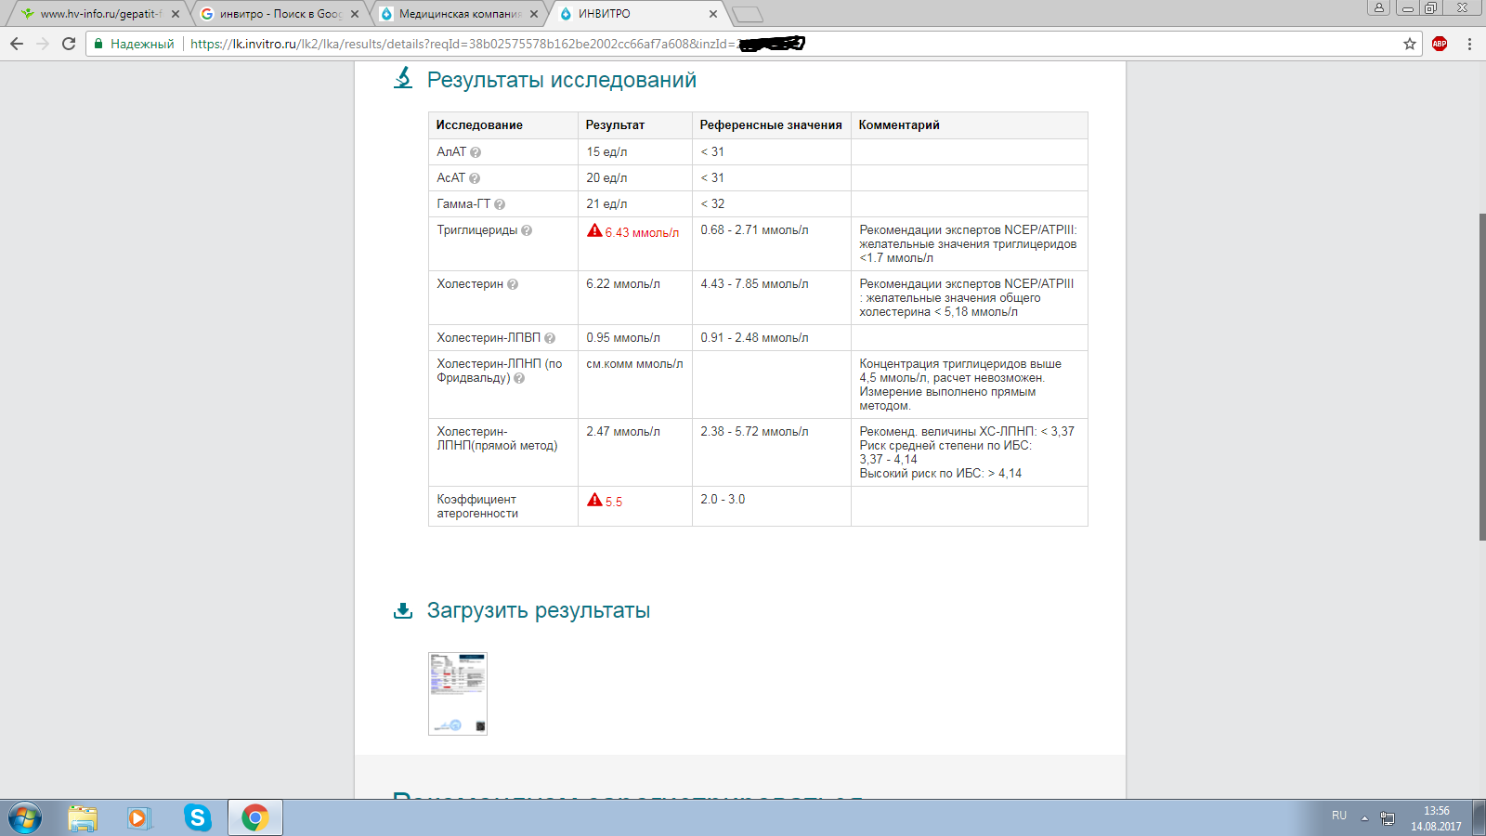The height and width of the screenshot is (836, 1486).
Task: Open the help tooltip for Гамма-ГТ
Action: pos(500,204)
